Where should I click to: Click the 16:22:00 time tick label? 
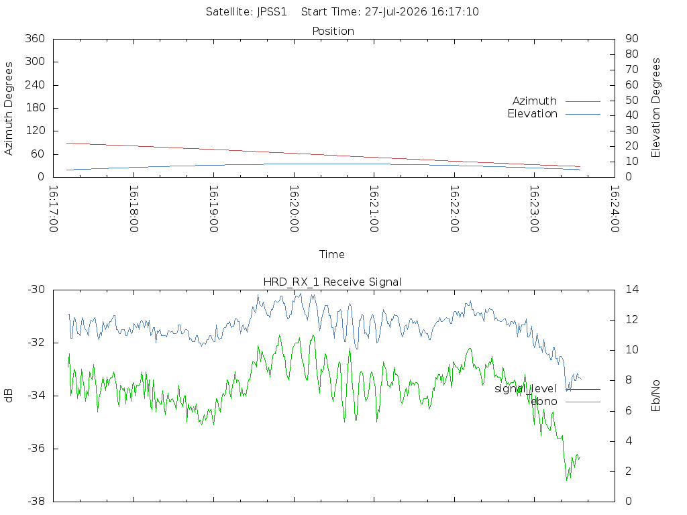click(454, 209)
